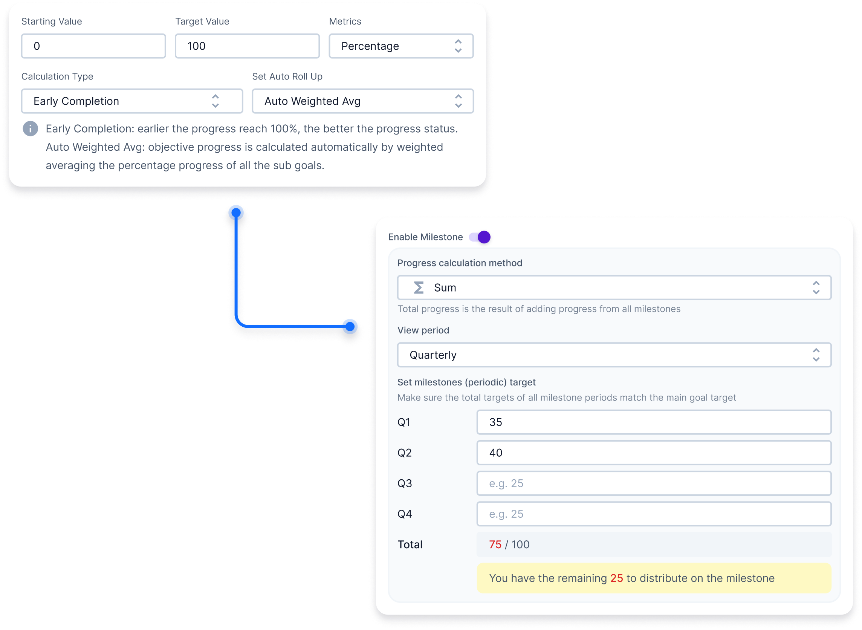Click the chevron icon on the Metrics dropdown
862x630 pixels.
click(x=459, y=46)
